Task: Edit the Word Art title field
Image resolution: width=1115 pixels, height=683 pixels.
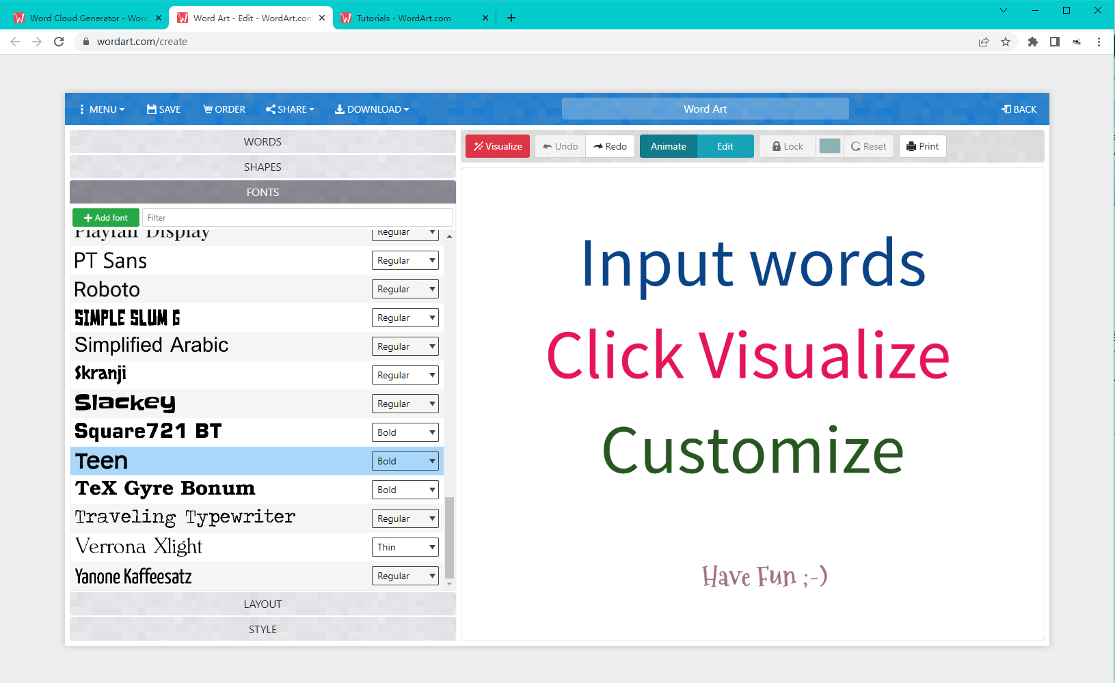Action: click(x=705, y=109)
